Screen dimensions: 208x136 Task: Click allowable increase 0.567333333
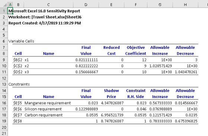pyautogui.click(x=160, y=103)
